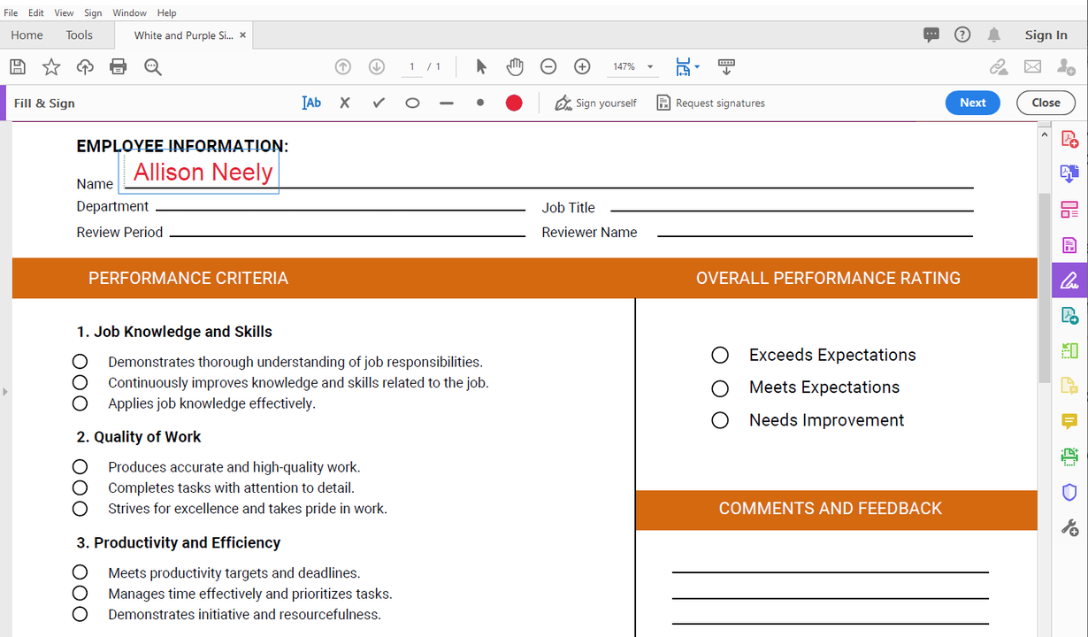Switch to the Home tab
Image resolution: width=1088 pixels, height=637 pixels.
27,35
